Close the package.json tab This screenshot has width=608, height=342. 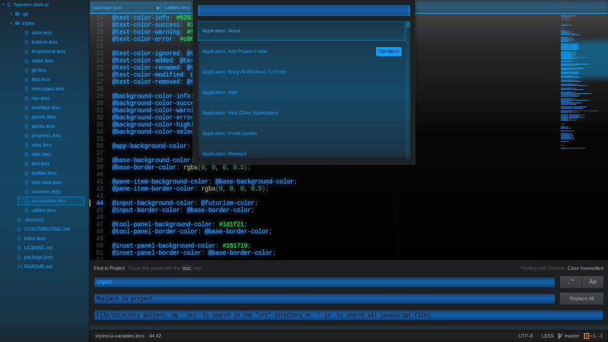158,8
